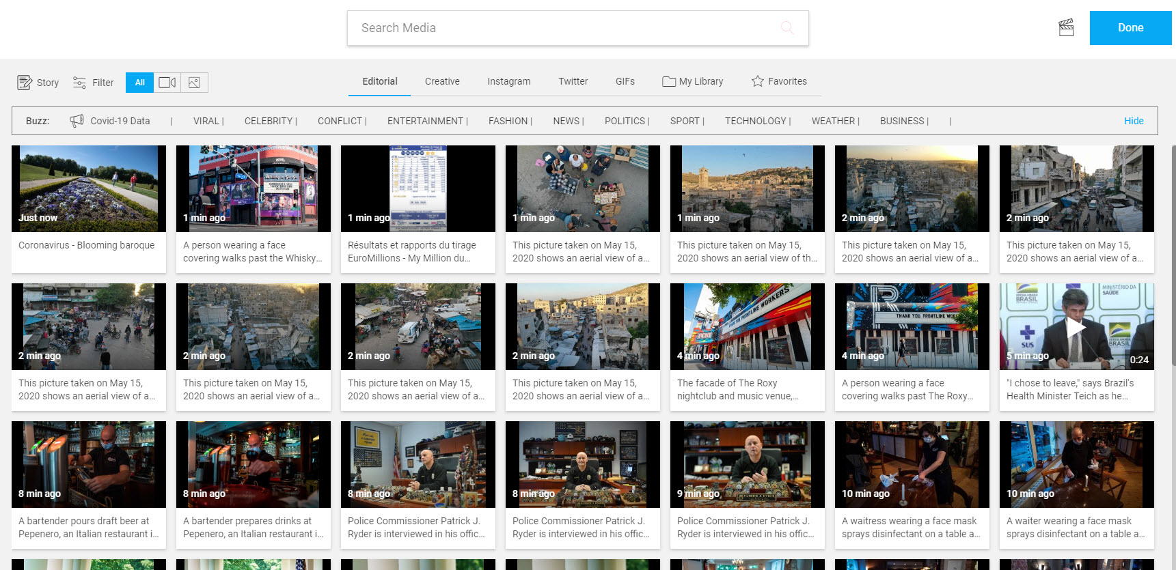
Task: Expand the SPORT buzz category
Action: (686, 121)
